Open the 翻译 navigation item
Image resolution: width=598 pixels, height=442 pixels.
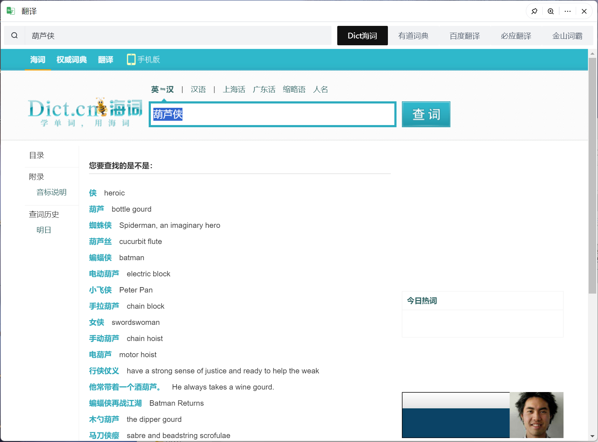(106, 60)
